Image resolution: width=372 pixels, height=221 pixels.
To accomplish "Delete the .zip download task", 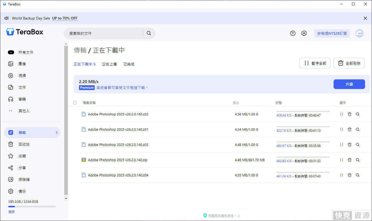I will (350, 160).
